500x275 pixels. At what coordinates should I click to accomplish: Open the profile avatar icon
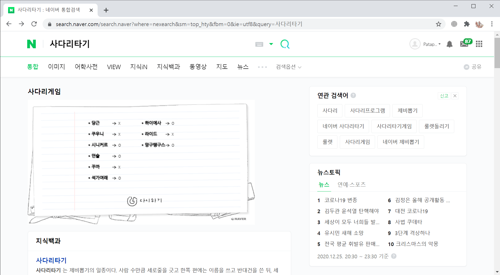point(415,44)
